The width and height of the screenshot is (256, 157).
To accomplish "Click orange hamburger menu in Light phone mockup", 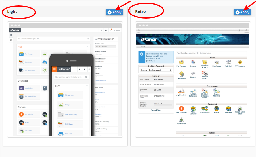I will tap(54, 69).
